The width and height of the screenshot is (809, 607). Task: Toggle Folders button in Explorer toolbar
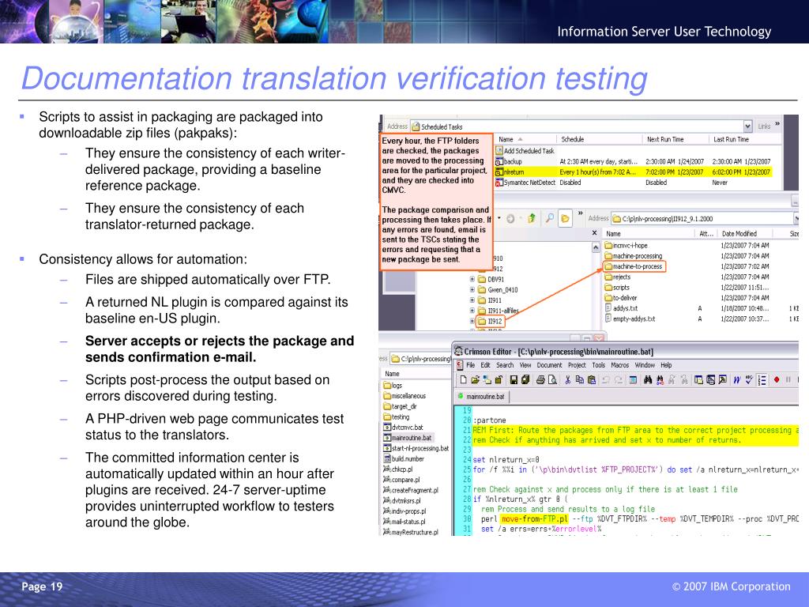(x=565, y=218)
